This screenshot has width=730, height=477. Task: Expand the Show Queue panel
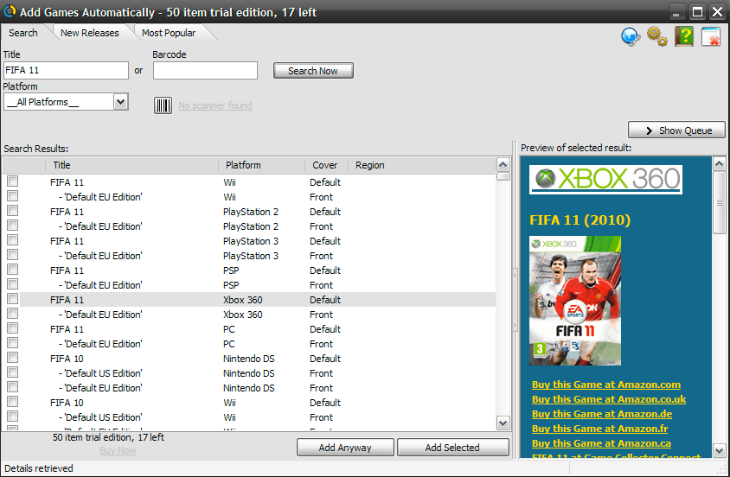click(676, 130)
